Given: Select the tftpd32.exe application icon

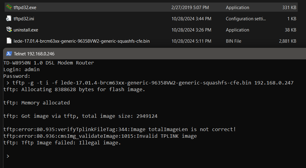Looking at the screenshot, I should coord(9,7).
